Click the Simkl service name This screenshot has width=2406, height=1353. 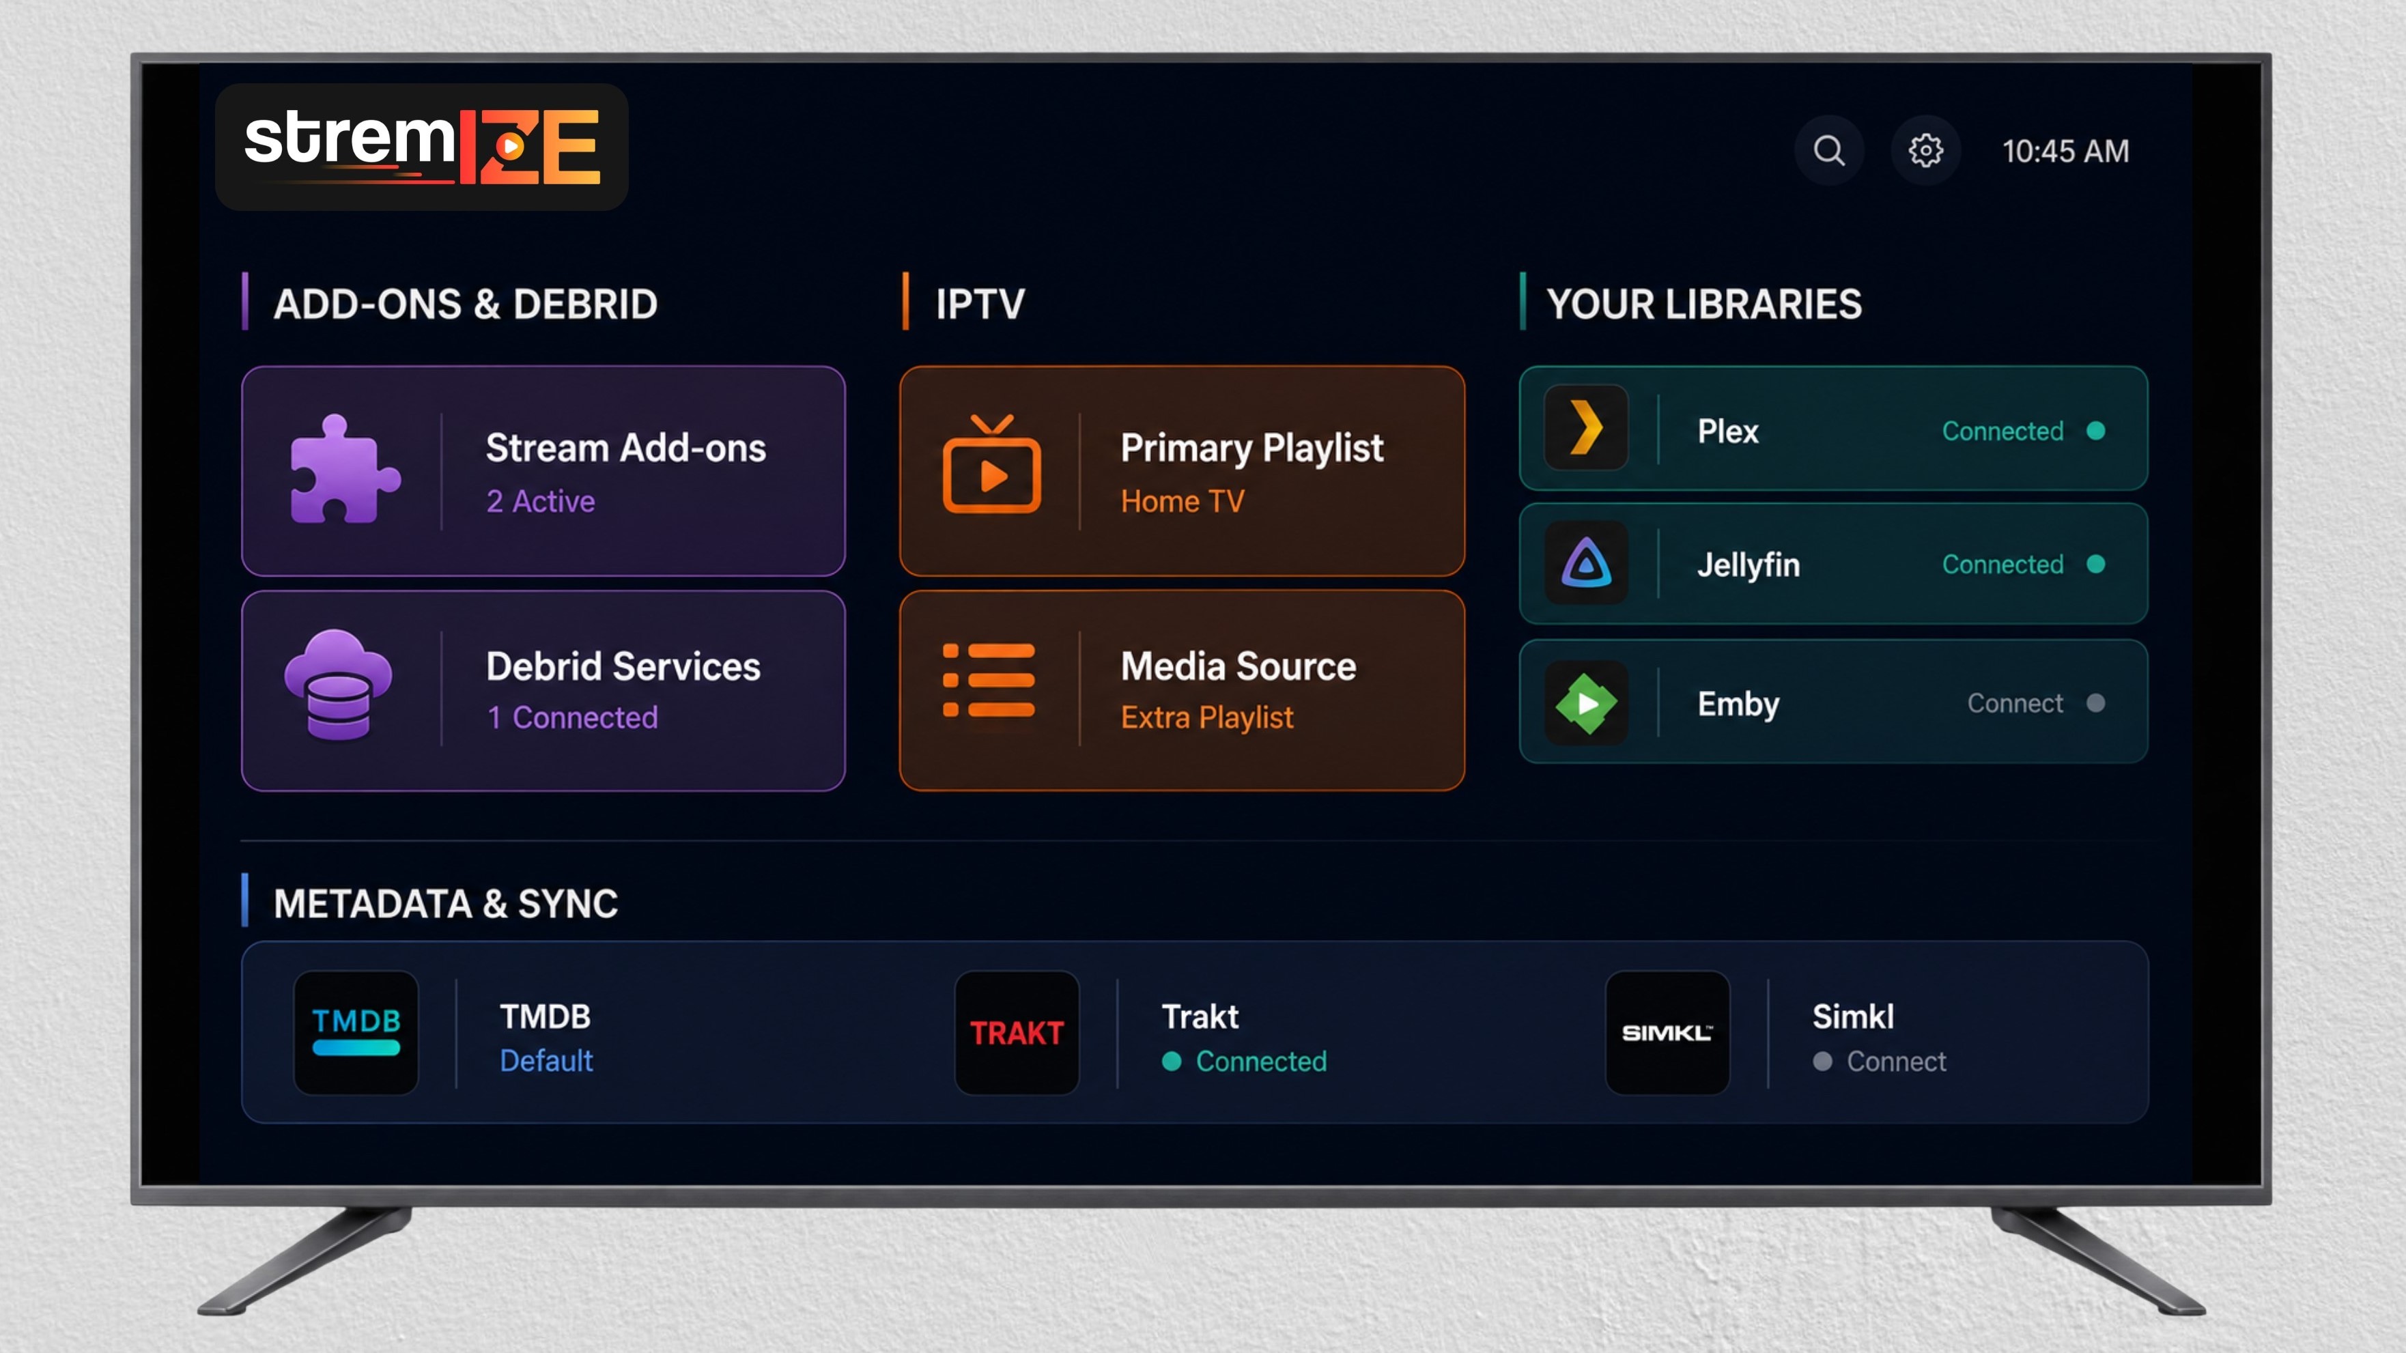[x=1852, y=1017]
